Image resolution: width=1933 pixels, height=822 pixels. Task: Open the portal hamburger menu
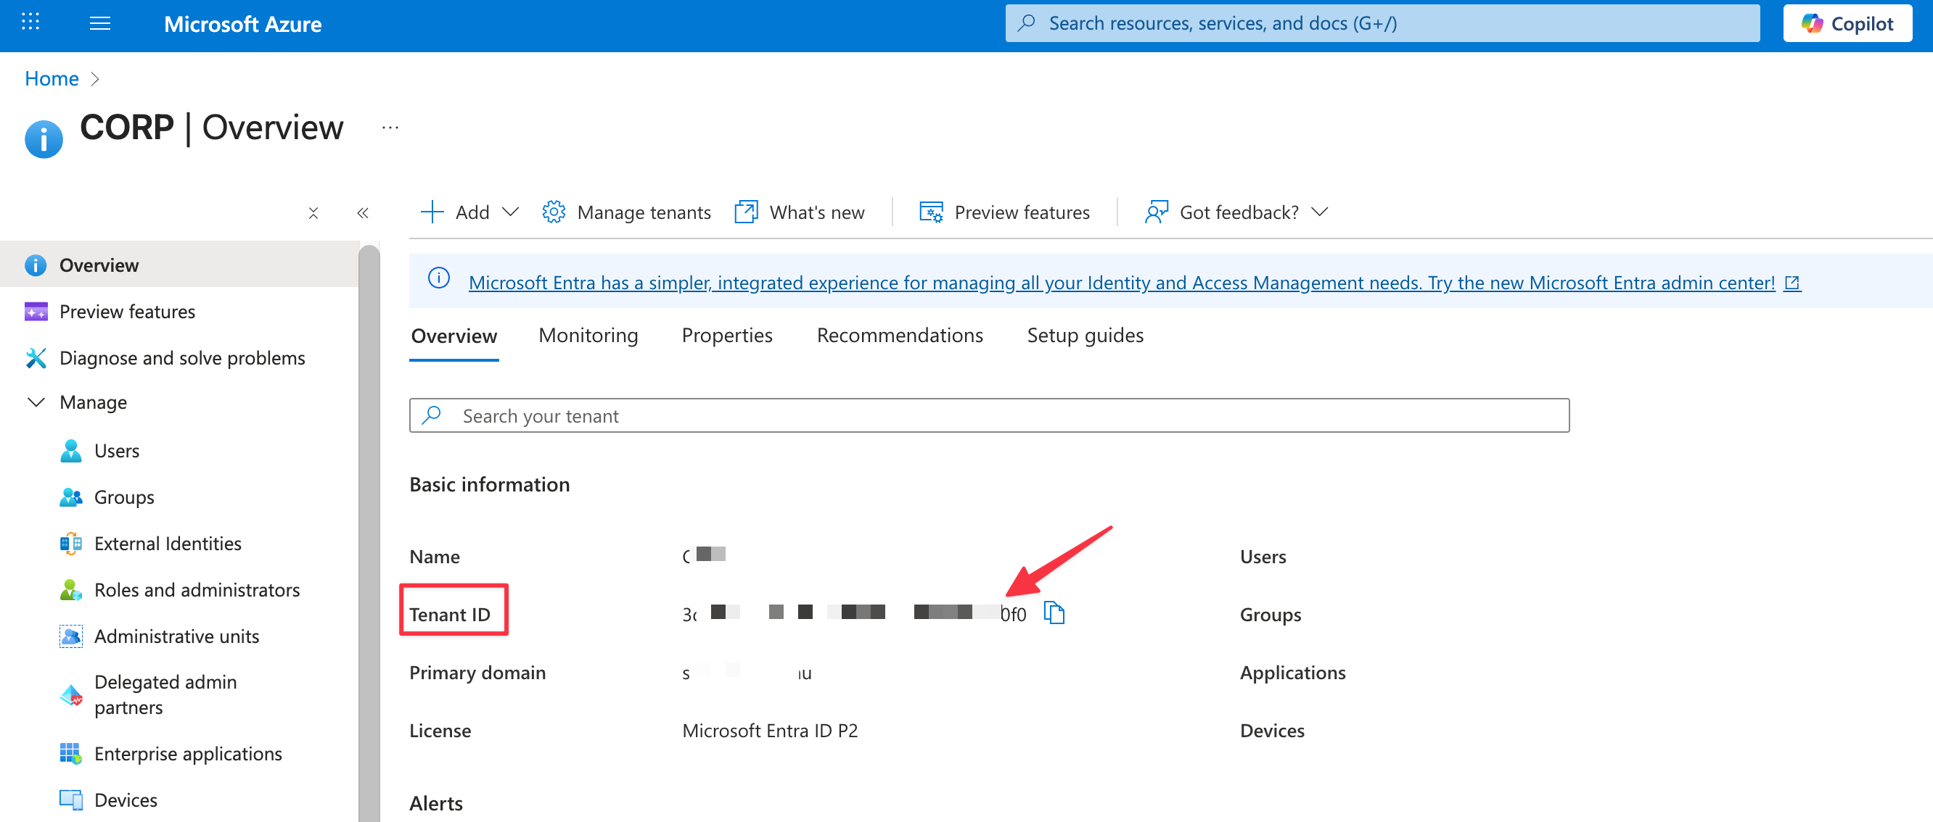(100, 23)
